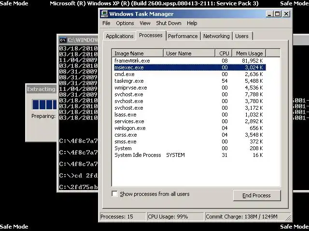
Task: Click the Task Manager window resize grip
Action: (289, 218)
